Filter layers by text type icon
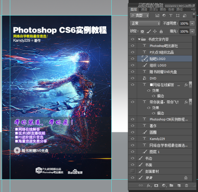 point(171,15)
